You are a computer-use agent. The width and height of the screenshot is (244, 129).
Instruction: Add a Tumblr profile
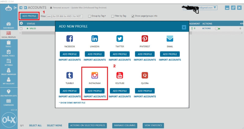70,91
